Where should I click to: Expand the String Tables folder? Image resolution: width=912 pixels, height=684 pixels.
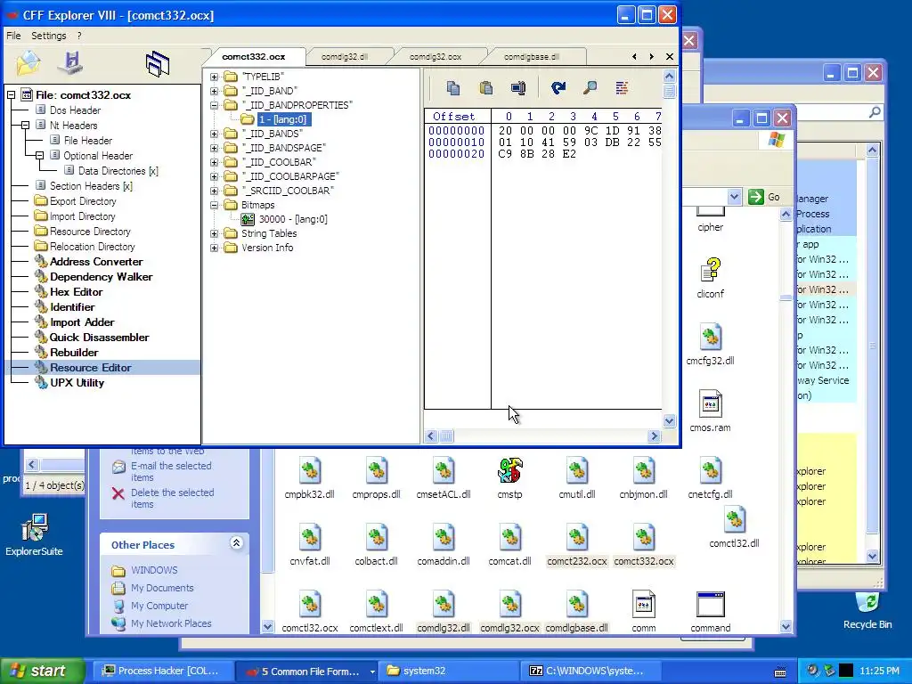[x=214, y=234]
